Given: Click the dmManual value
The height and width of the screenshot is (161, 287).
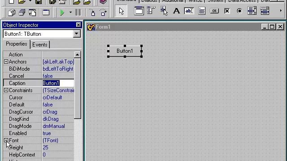Looking at the screenshot, I should 54,126.
